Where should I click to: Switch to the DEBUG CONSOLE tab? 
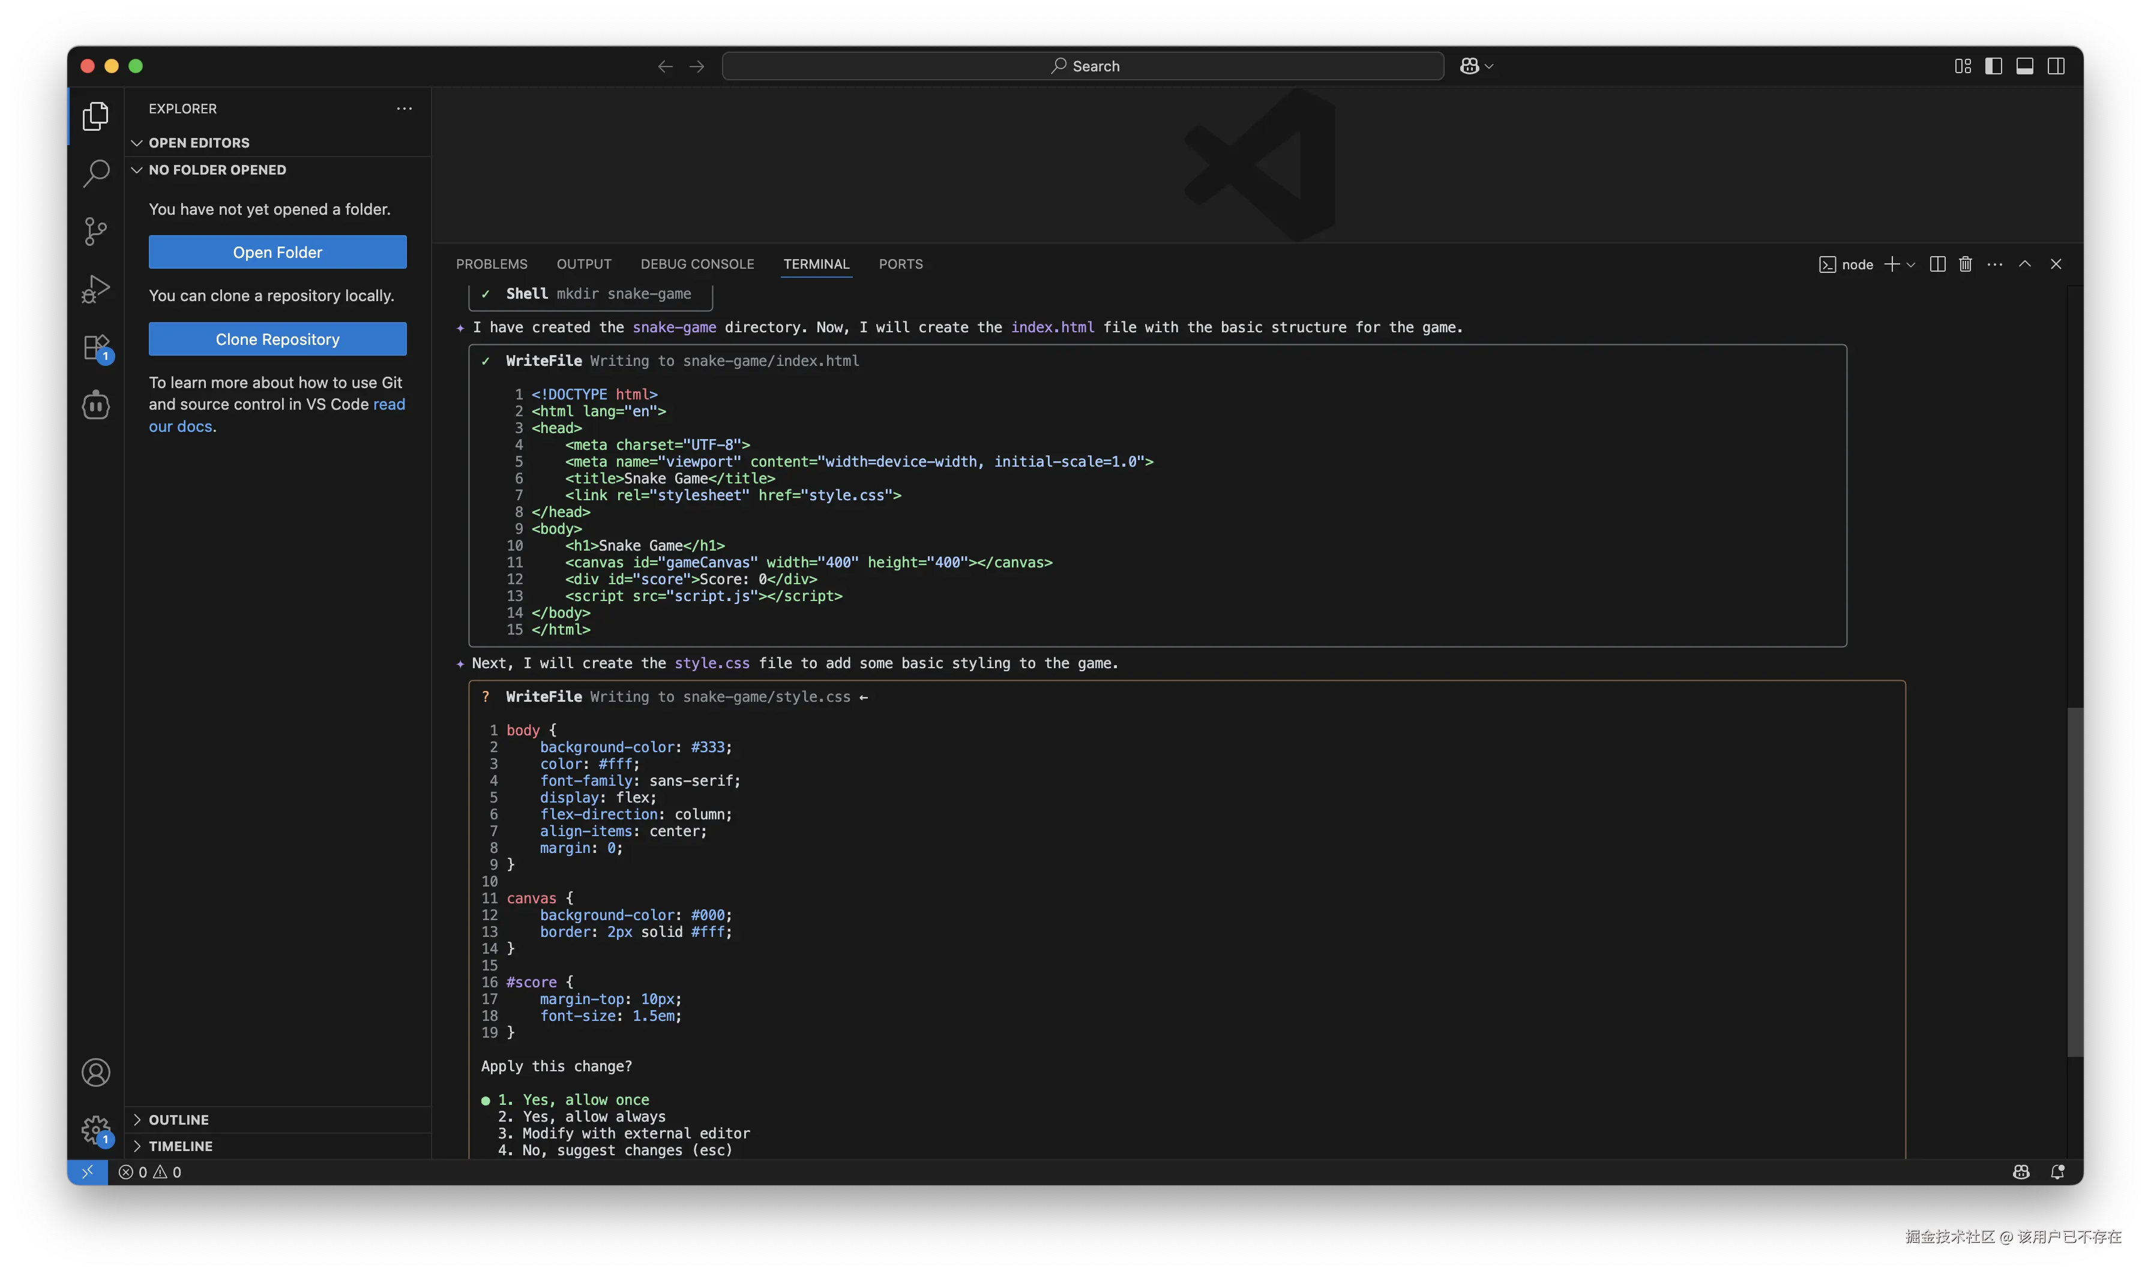click(697, 265)
